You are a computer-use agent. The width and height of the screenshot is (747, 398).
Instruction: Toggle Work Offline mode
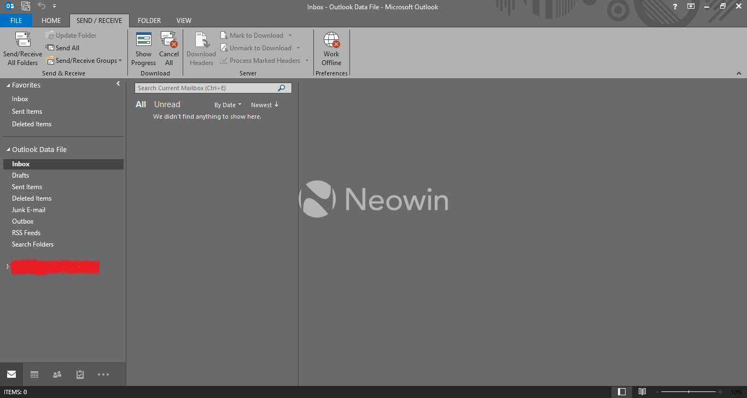(x=331, y=42)
